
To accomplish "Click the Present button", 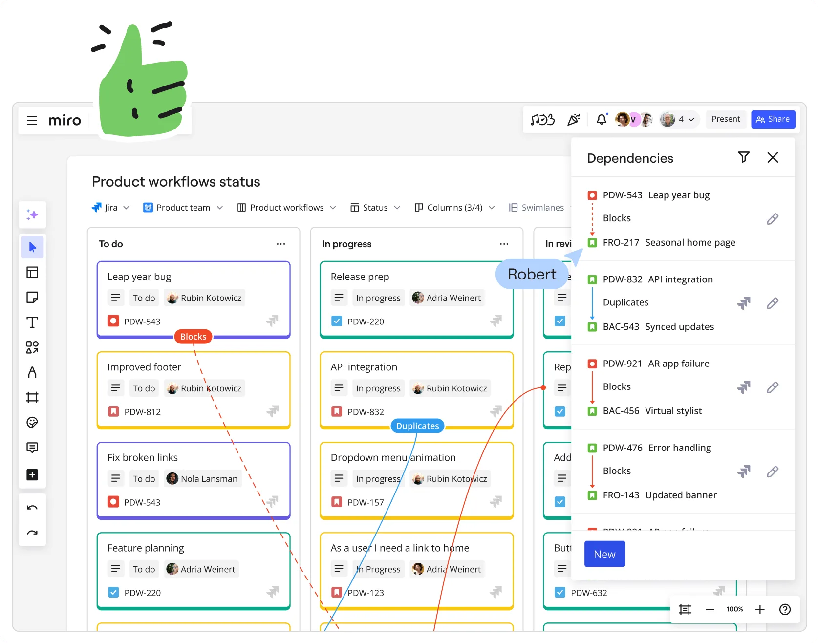I will [x=726, y=119].
